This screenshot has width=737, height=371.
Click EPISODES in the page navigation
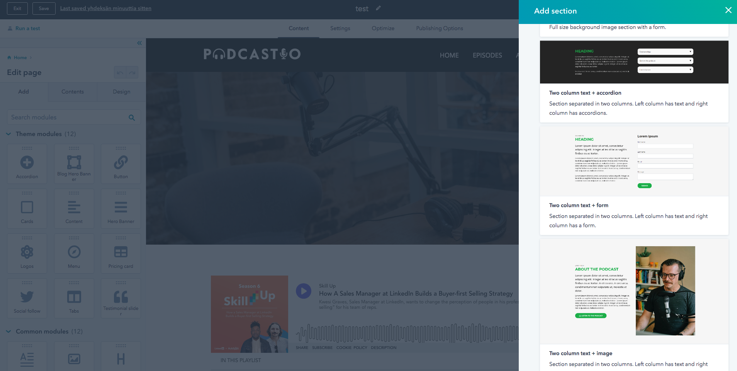[x=487, y=55]
